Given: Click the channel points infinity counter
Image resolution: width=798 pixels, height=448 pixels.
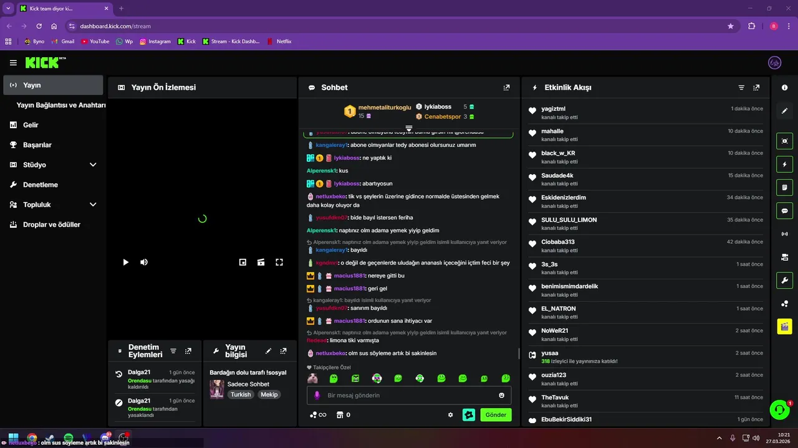Looking at the screenshot, I should (x=318, y=415).
